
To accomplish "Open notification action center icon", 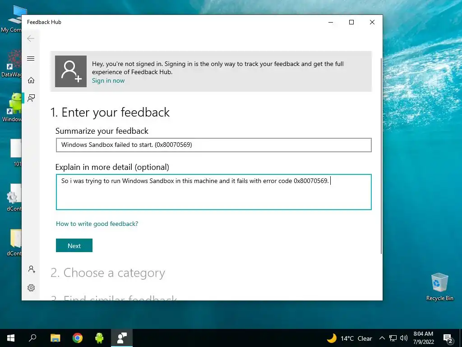I will click(x=448, y=338).
